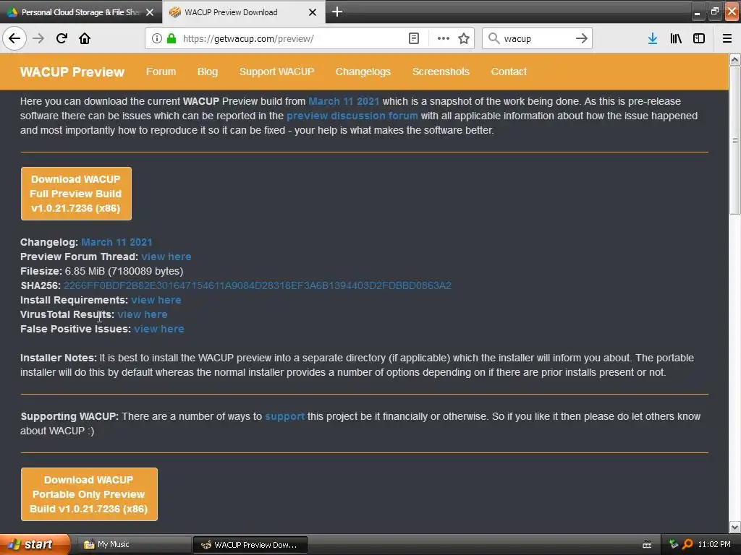Image resolution: width=741 pixels, height=555 pixels.
Task: Submit the wacup search with arrow
Action: 581,38
